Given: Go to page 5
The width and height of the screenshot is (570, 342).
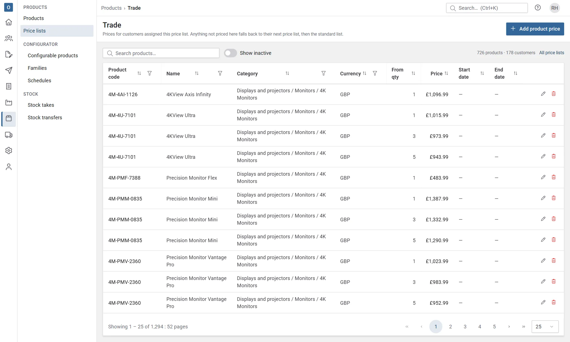Looking at the screenshot, I should coord(494,326).
